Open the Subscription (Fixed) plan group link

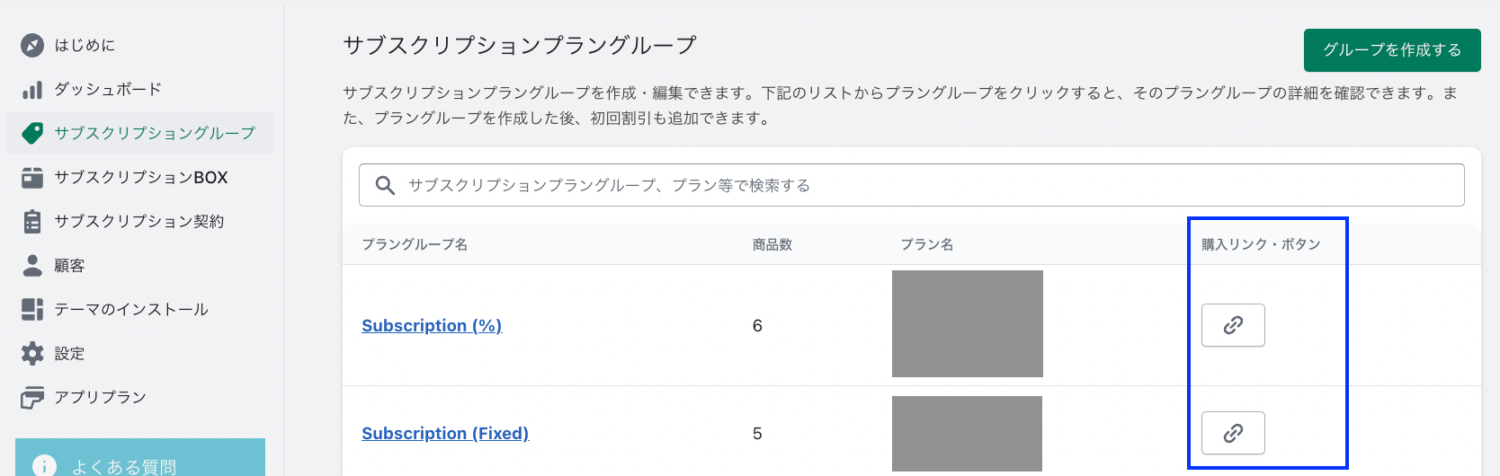(x=445, y=433)
